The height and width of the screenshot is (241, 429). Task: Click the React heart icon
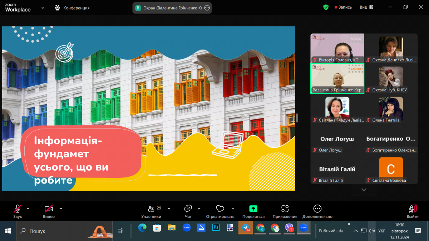pyautogui.click(x=220, y=209)
